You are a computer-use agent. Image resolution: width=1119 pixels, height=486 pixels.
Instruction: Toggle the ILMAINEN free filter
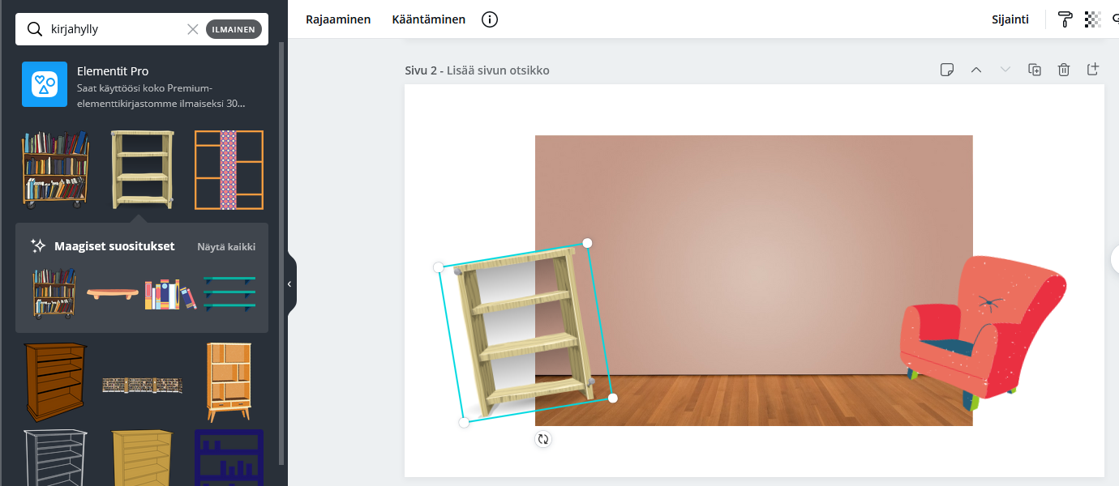[234, 29]
